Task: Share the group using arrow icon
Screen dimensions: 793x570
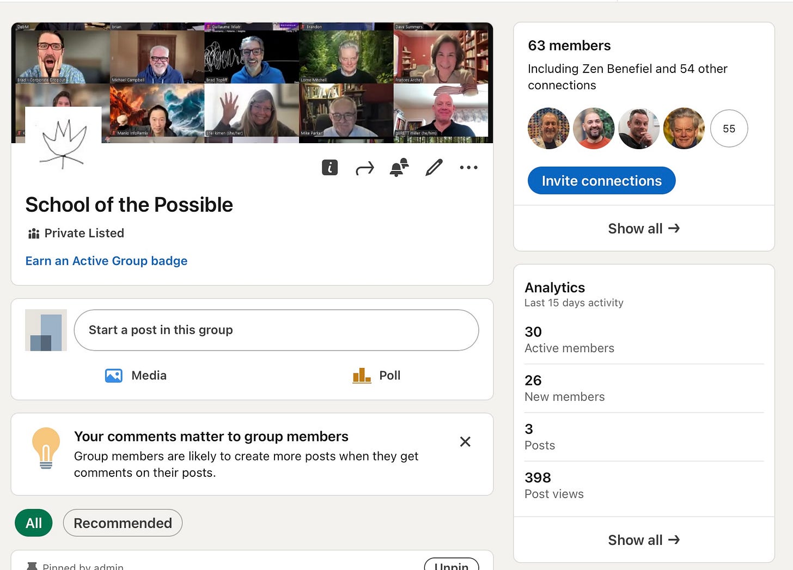Action: (364, 168)
